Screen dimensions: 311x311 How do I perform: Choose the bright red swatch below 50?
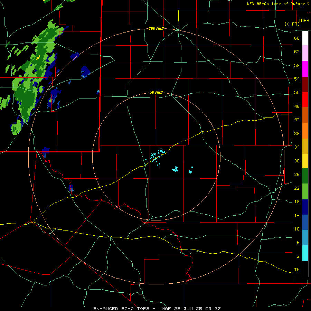305,100
